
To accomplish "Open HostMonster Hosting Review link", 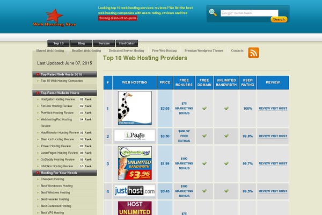I will [60, 133].
